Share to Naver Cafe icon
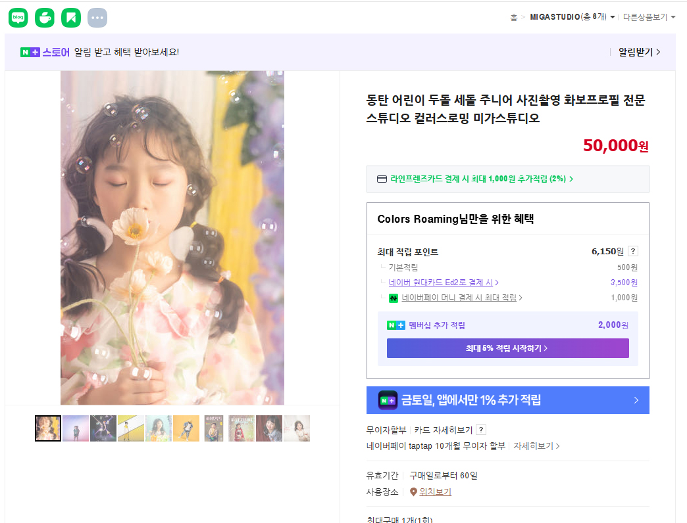 pyautogui.click(x=45, y=18)
